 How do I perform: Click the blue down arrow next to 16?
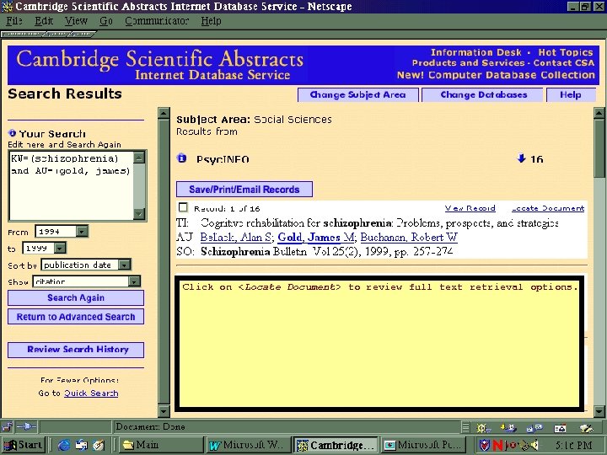(521, 158)
